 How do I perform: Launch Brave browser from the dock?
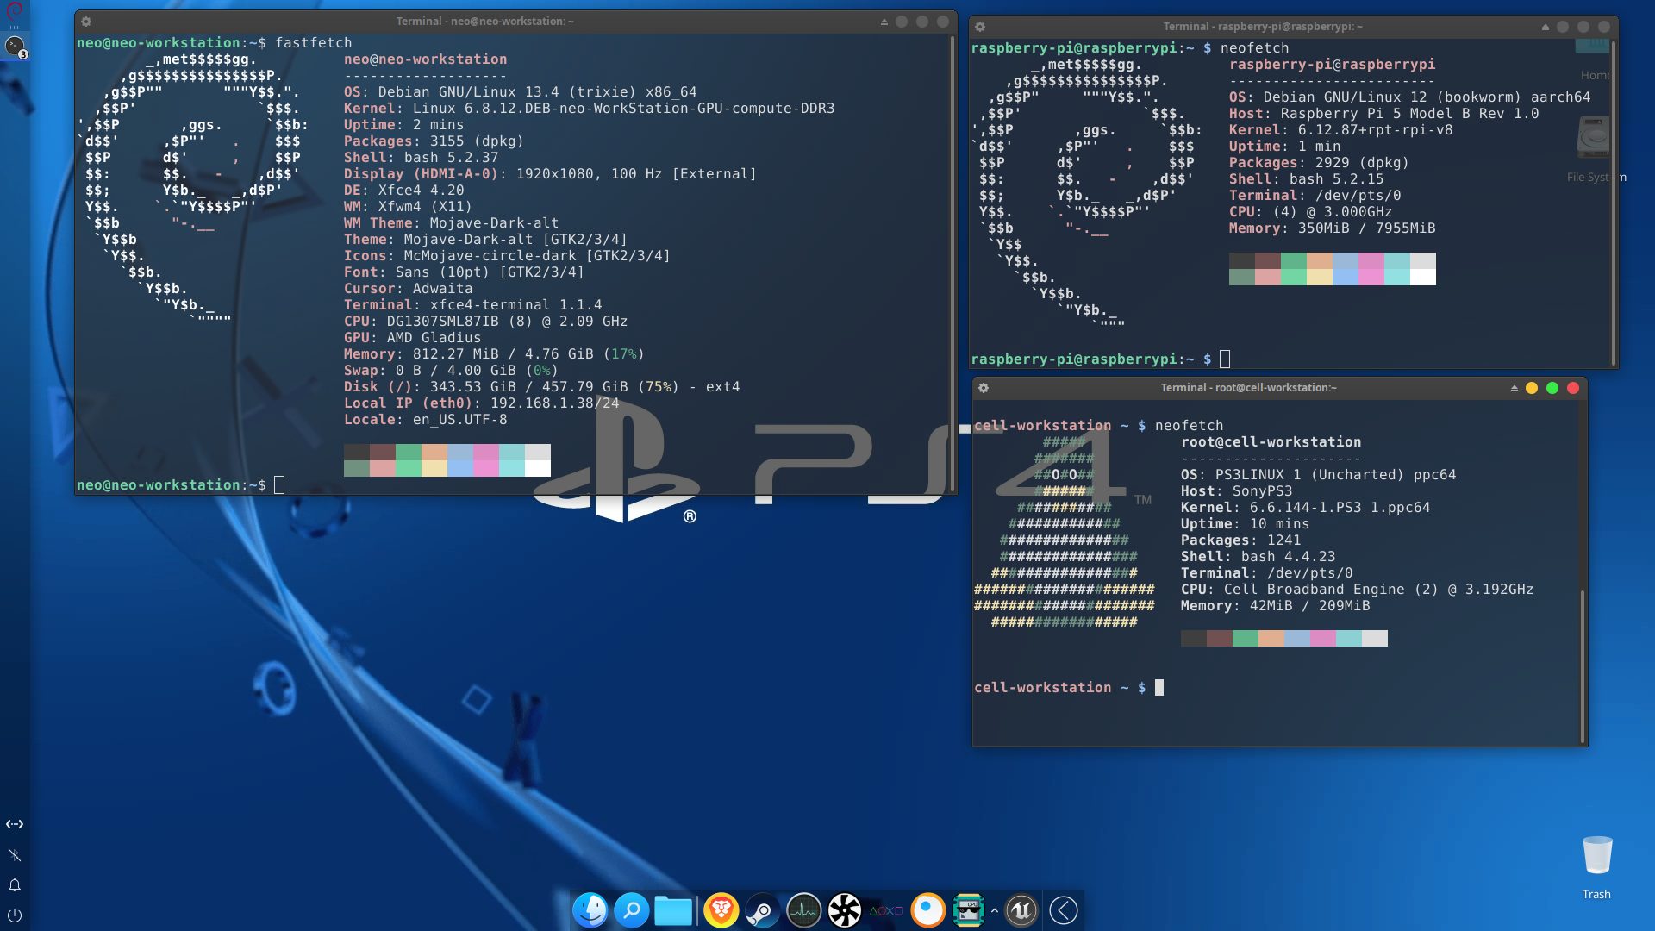point(721,910)
